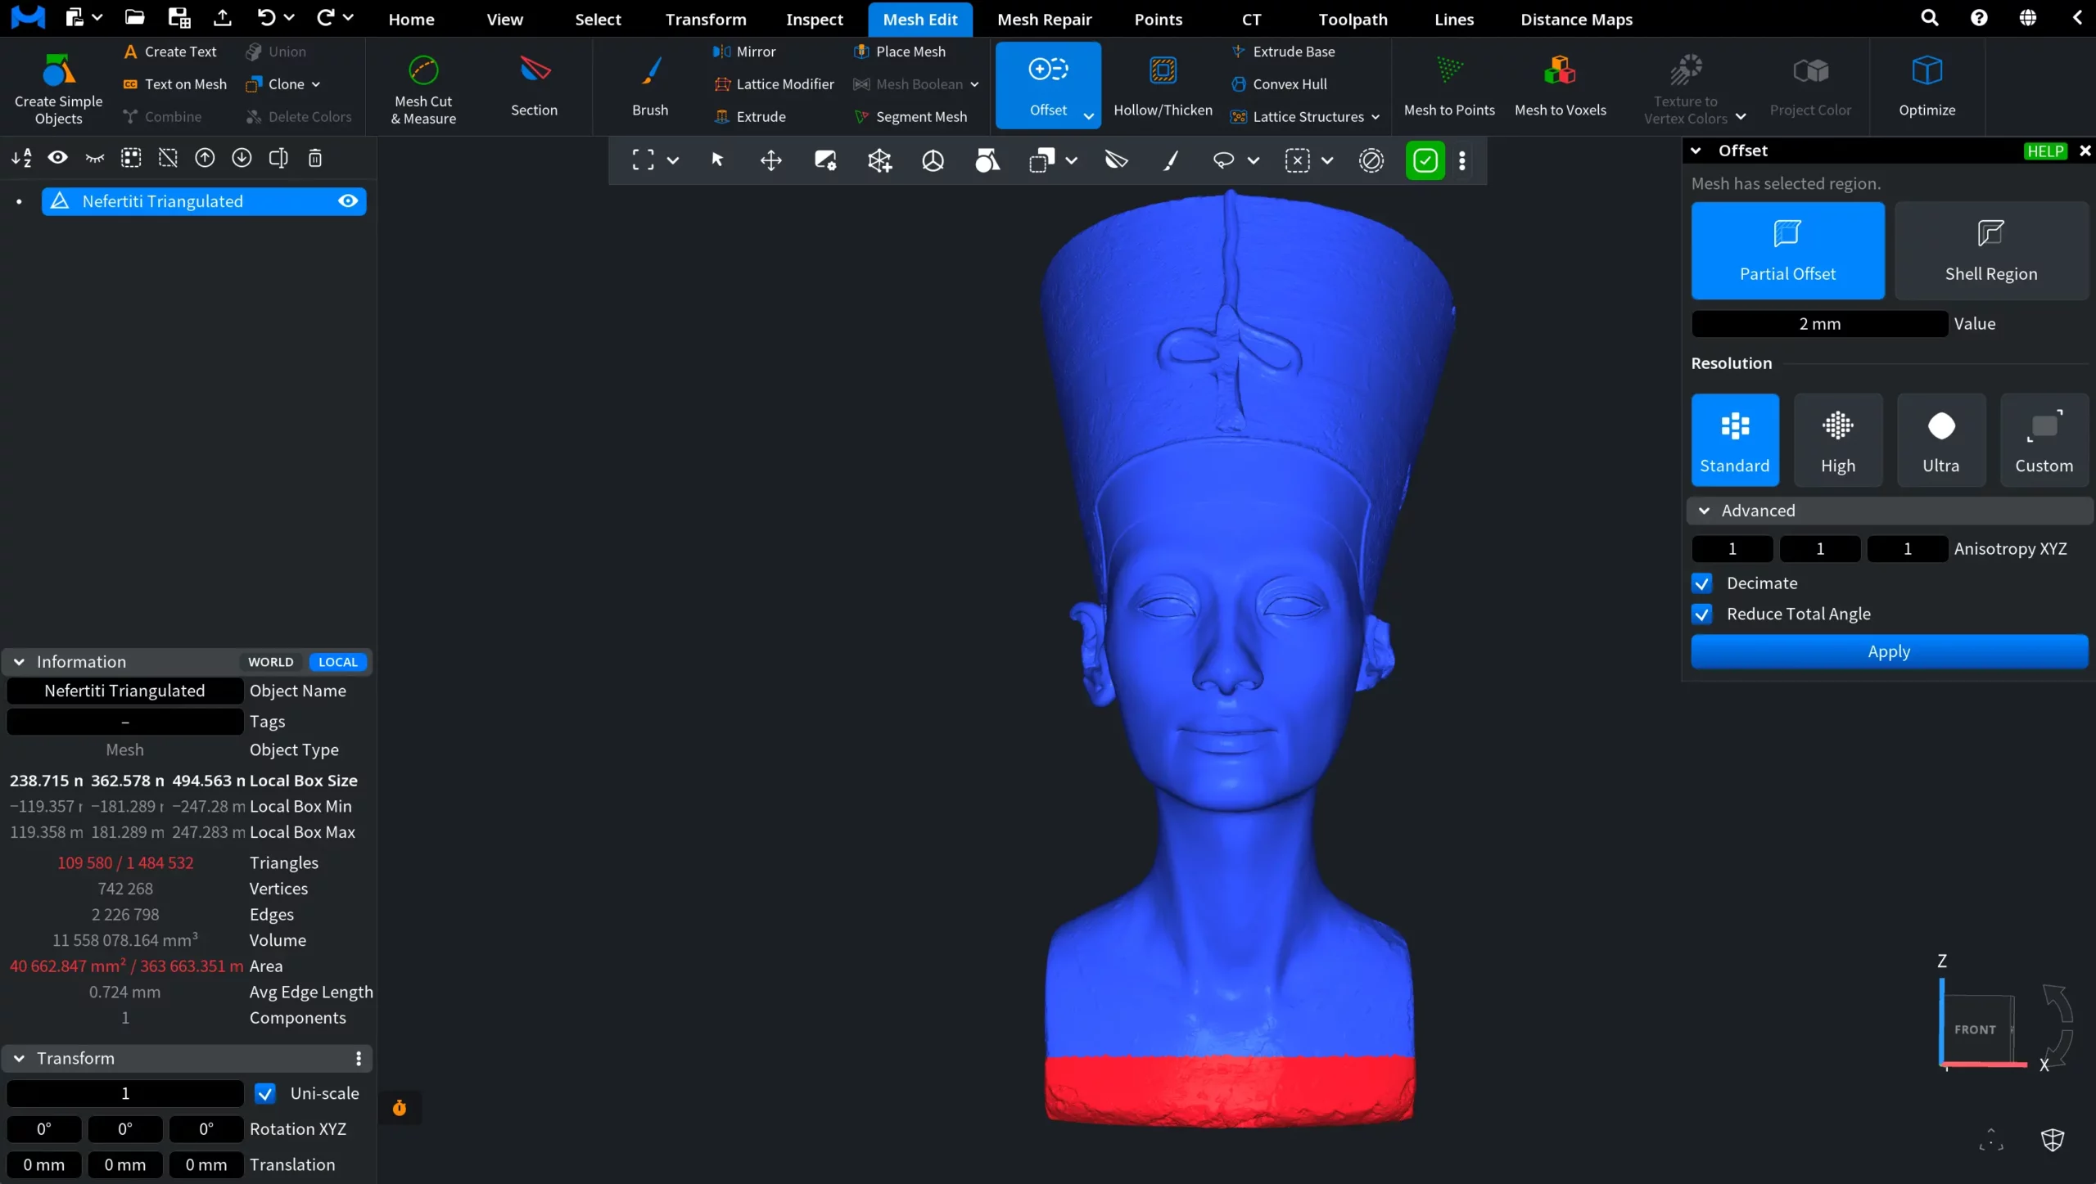
Task: Collapse the Information panel
Action: pos(19,662)
